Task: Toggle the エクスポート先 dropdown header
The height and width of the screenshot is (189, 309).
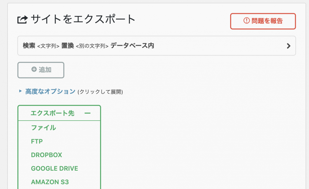Action: pos(59,113)
